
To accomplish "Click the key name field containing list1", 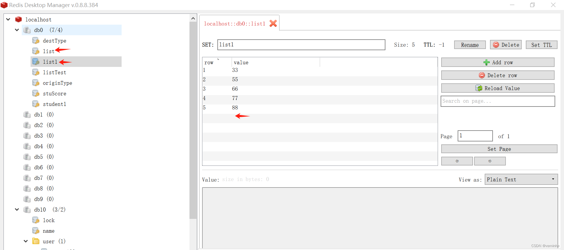I will [301, 45].
